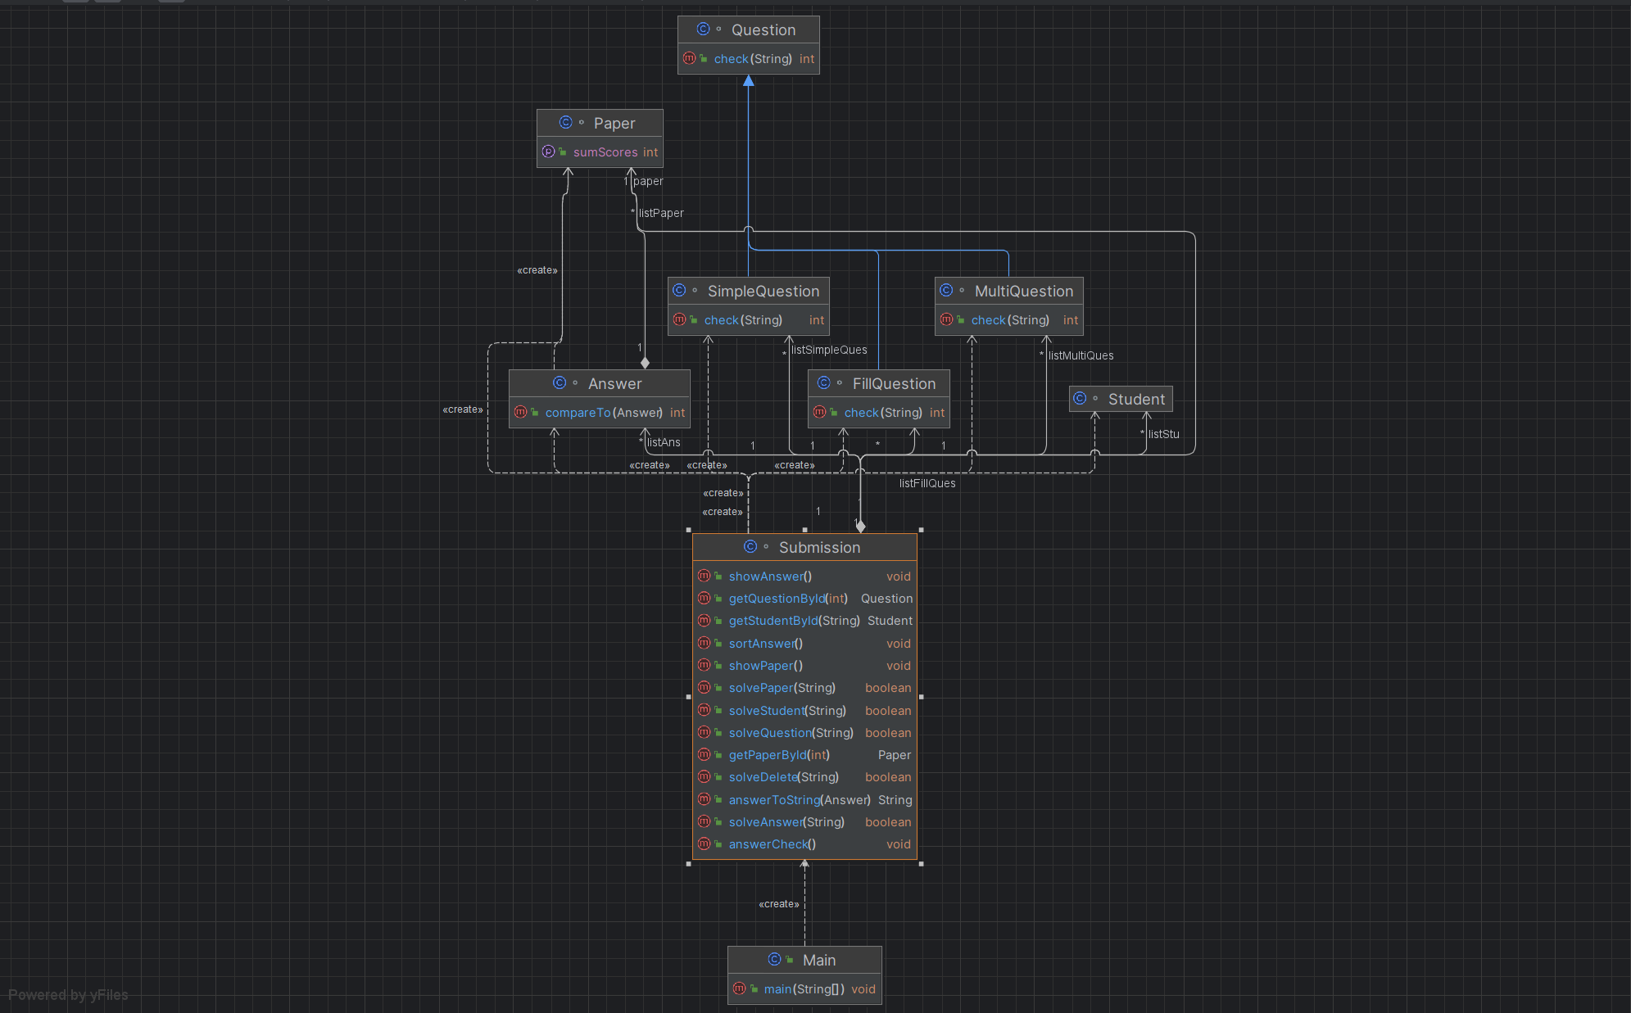Image resolution: width=1631 pixels, height=1013 pixels.
Task: Click the main(String[]) method row
Action: point(804,989)
